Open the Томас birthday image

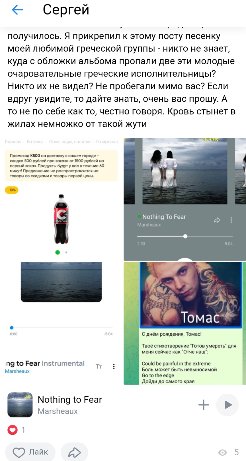185,323
